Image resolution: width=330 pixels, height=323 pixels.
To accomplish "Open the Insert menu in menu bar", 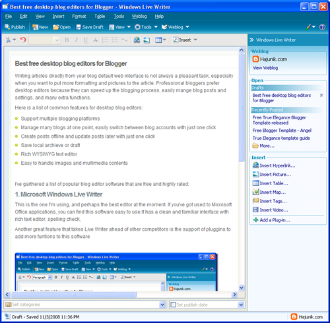I will click(x=58, y=16).
